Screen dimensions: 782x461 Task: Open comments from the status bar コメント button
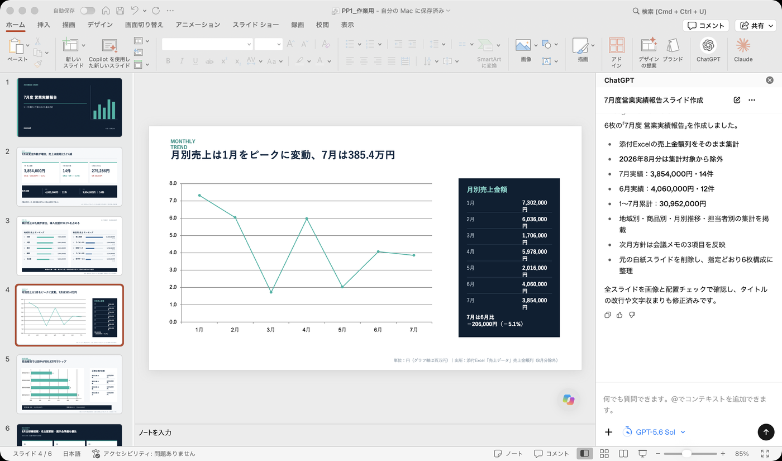[551, 454]
